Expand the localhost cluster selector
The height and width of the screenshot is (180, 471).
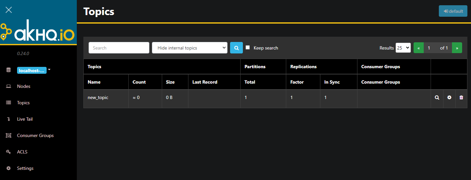(34, 70)
